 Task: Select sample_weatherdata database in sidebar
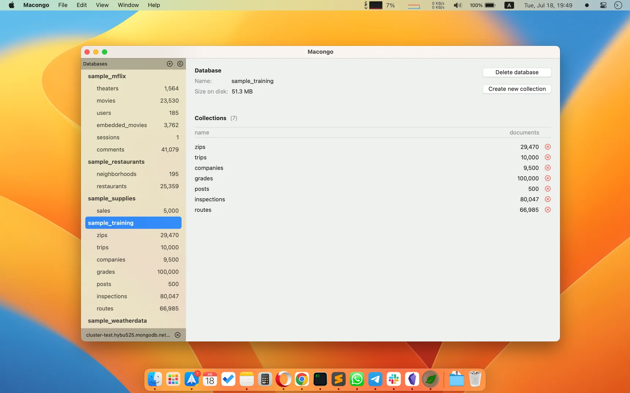click(x=133, y=321)
